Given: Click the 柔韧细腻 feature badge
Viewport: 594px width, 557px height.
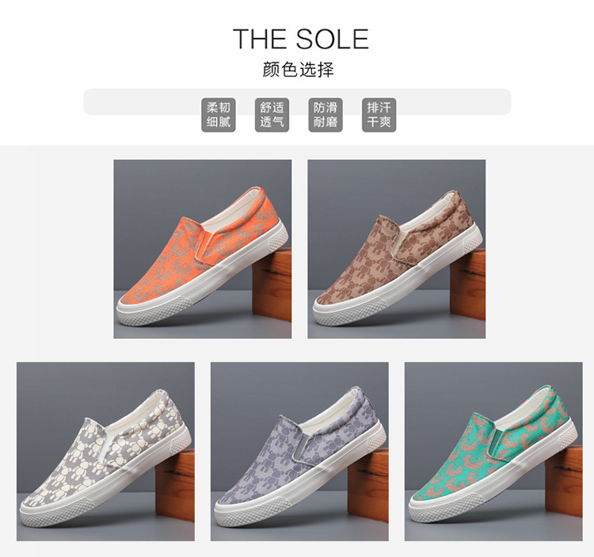Looking at the screenshot, I should pyautogui.click(x=219, y=115).
